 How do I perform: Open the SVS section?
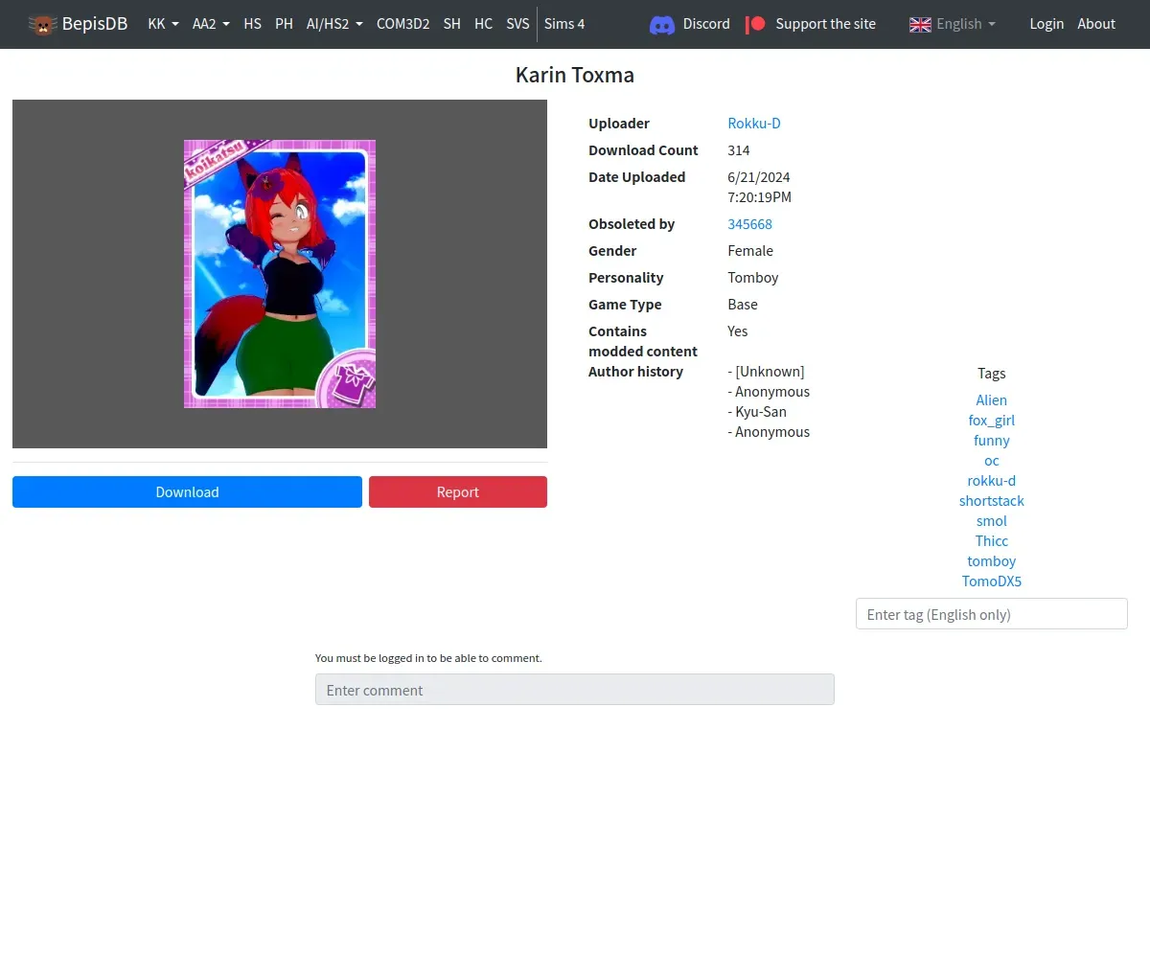tap(517, 24)
